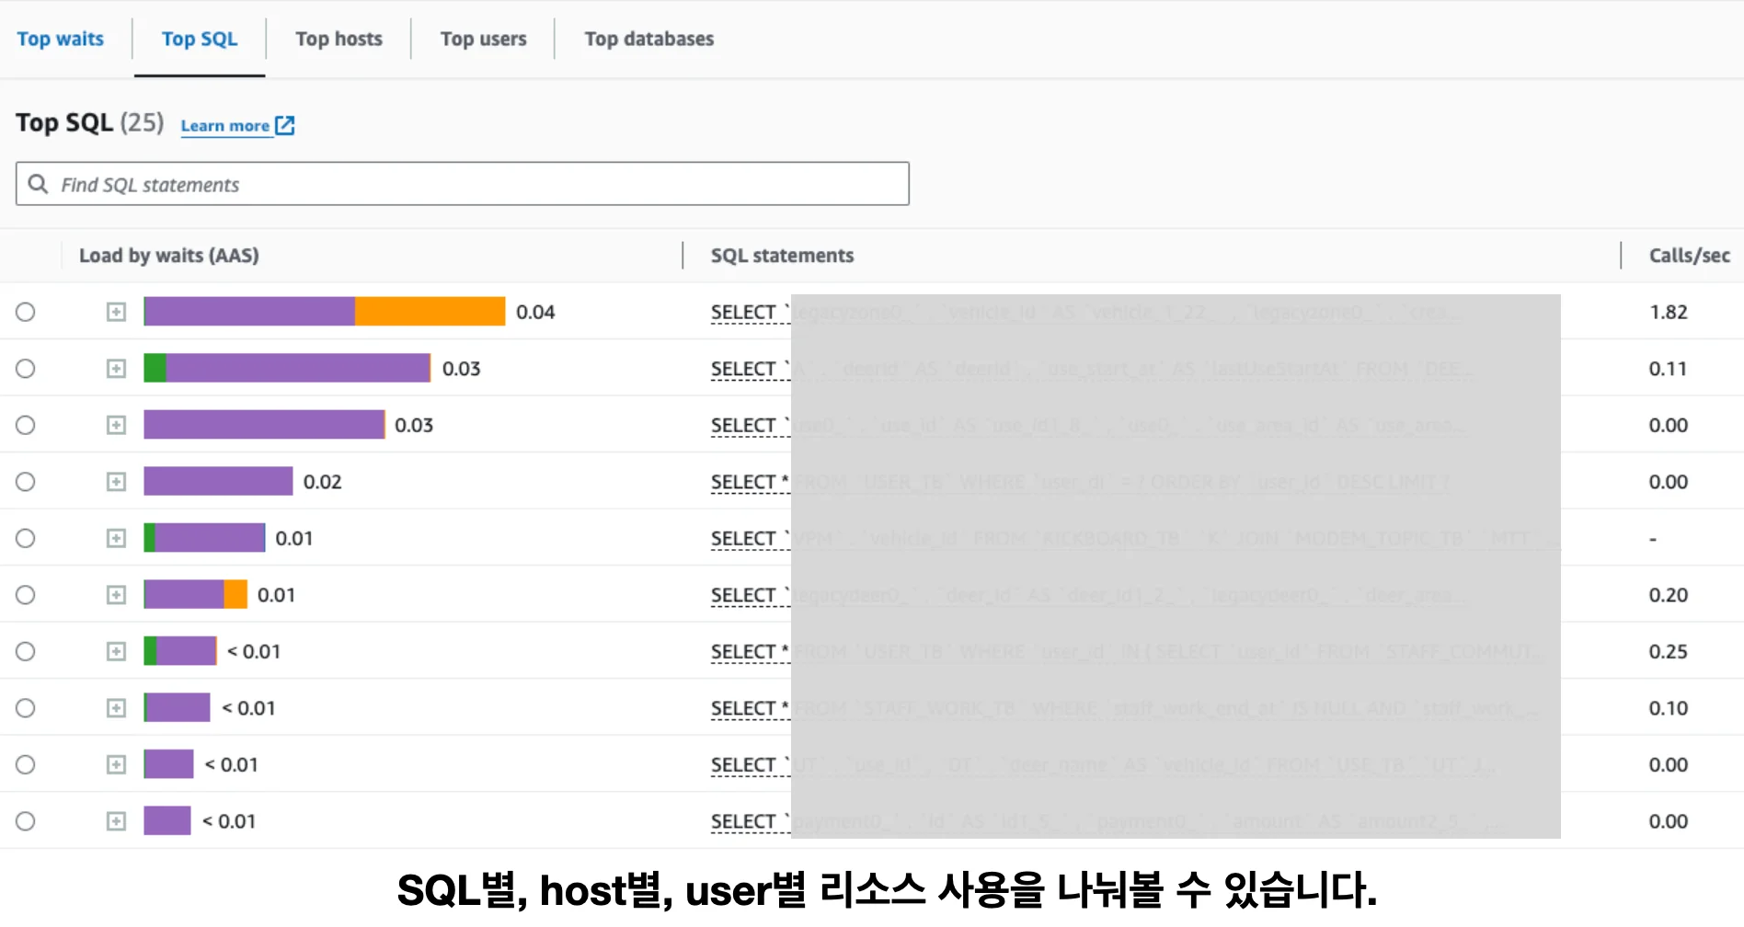Open the Top hosts tab
Image resolution: width=1744 pixels, height=927 pixels.
coord(338,39)
